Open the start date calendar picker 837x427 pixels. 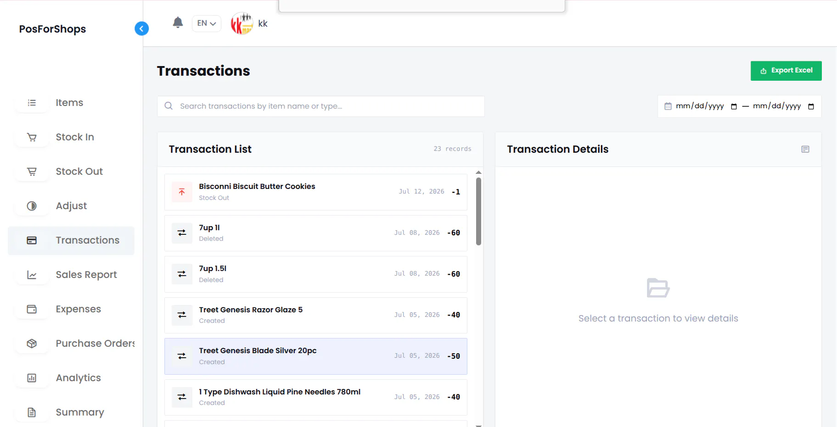tap(734, 106)
